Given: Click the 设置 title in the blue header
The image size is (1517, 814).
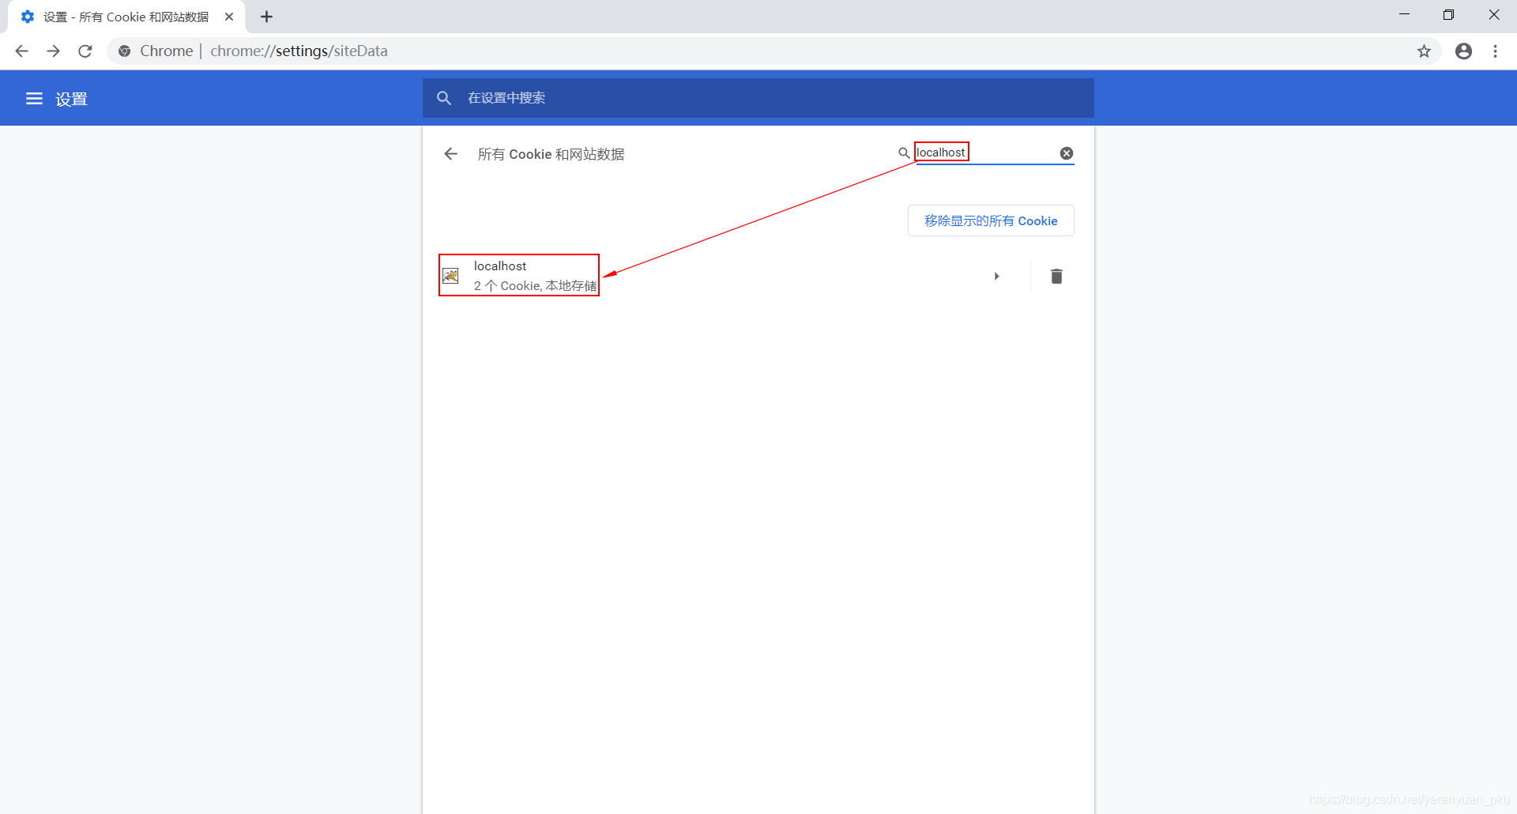Looking at the screenshot, I should point(71,100).
